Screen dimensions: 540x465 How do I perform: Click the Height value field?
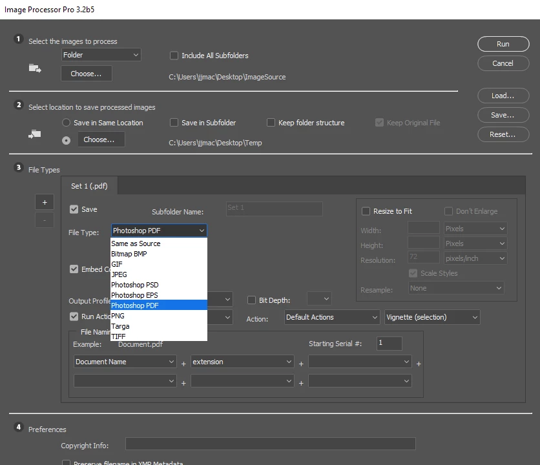click(x=424, y=242)
